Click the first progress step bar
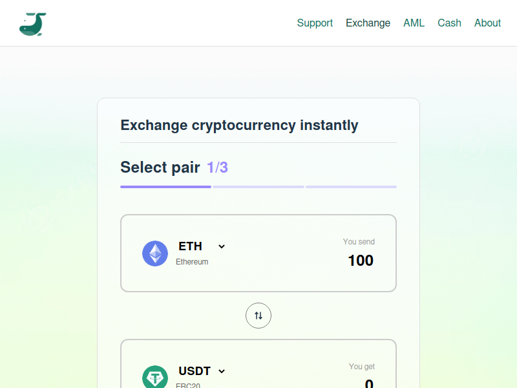 point(165,187)
